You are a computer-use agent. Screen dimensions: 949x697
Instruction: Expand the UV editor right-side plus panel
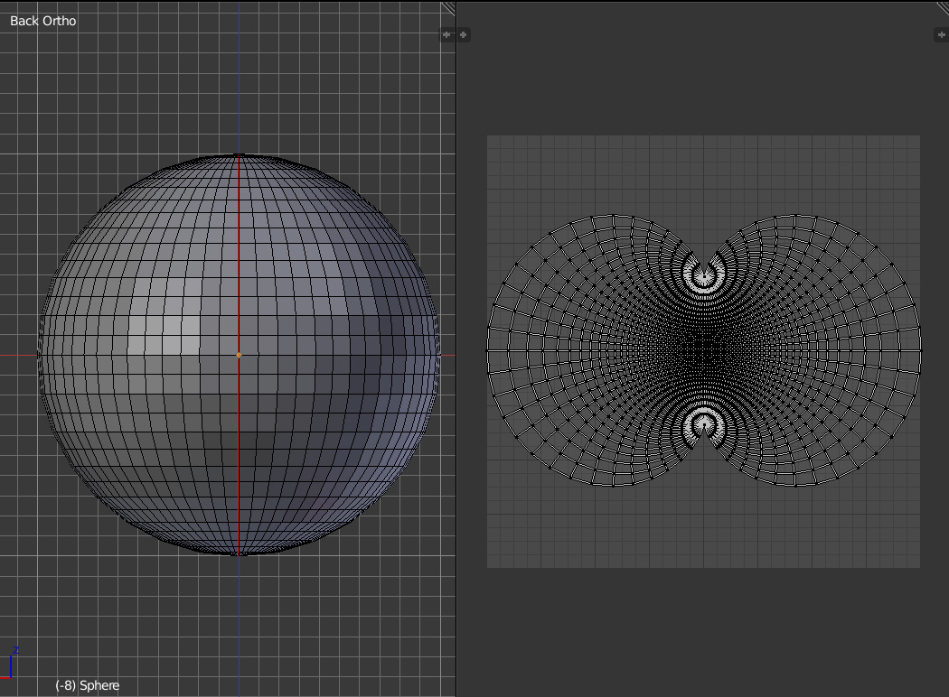pos(941,34)
